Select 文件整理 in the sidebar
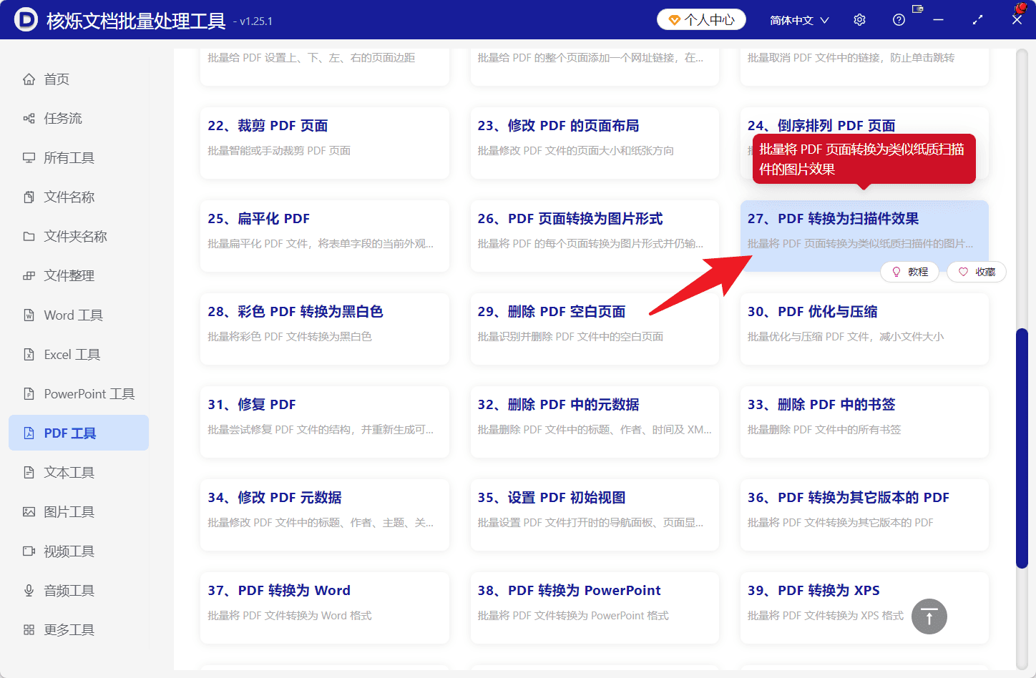Screen dimensions: 1036x678 (x=79, y=276)
